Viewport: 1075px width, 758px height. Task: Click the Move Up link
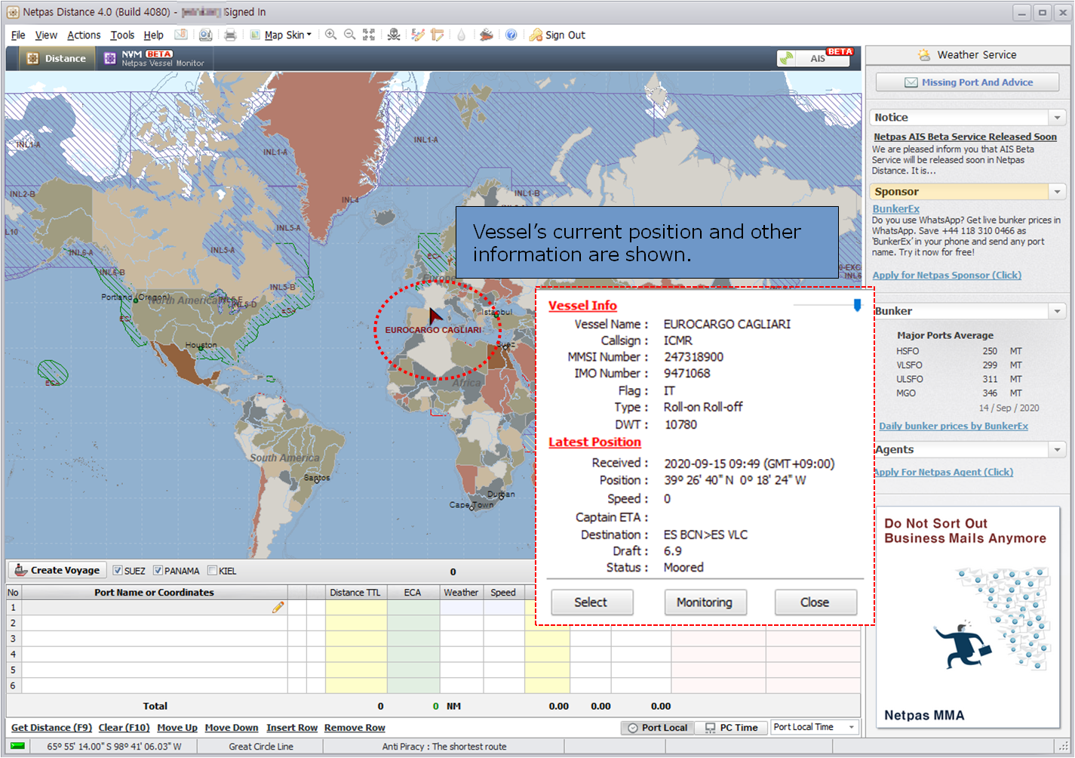177,728
